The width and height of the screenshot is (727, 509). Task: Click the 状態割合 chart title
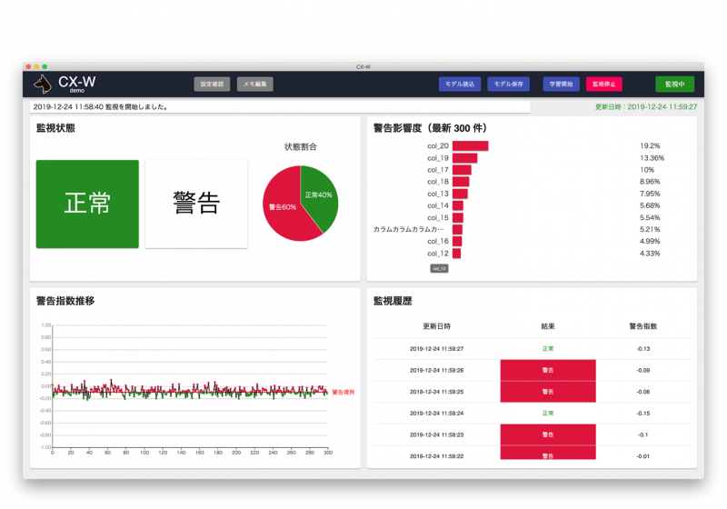pos(301,147)
